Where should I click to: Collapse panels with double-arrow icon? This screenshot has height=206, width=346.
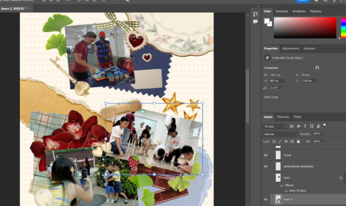(258, 6)
